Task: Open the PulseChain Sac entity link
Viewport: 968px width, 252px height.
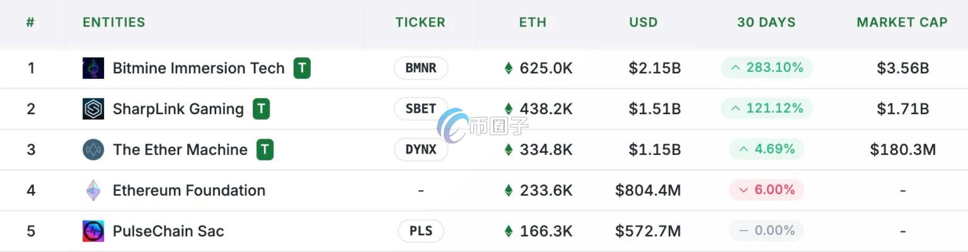Action: (x=168, y=231)
